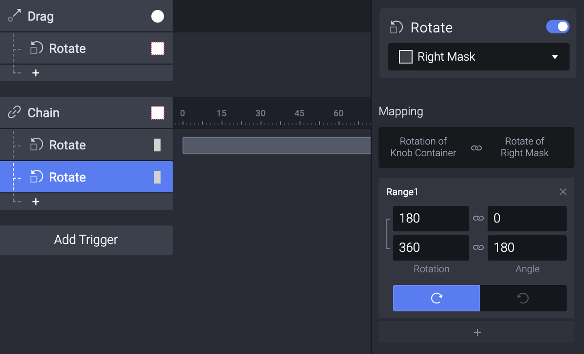Viewport: 584px width, 354px height.
Task: Disable the Rotate response toggle switch
Action: pos(557,27)
